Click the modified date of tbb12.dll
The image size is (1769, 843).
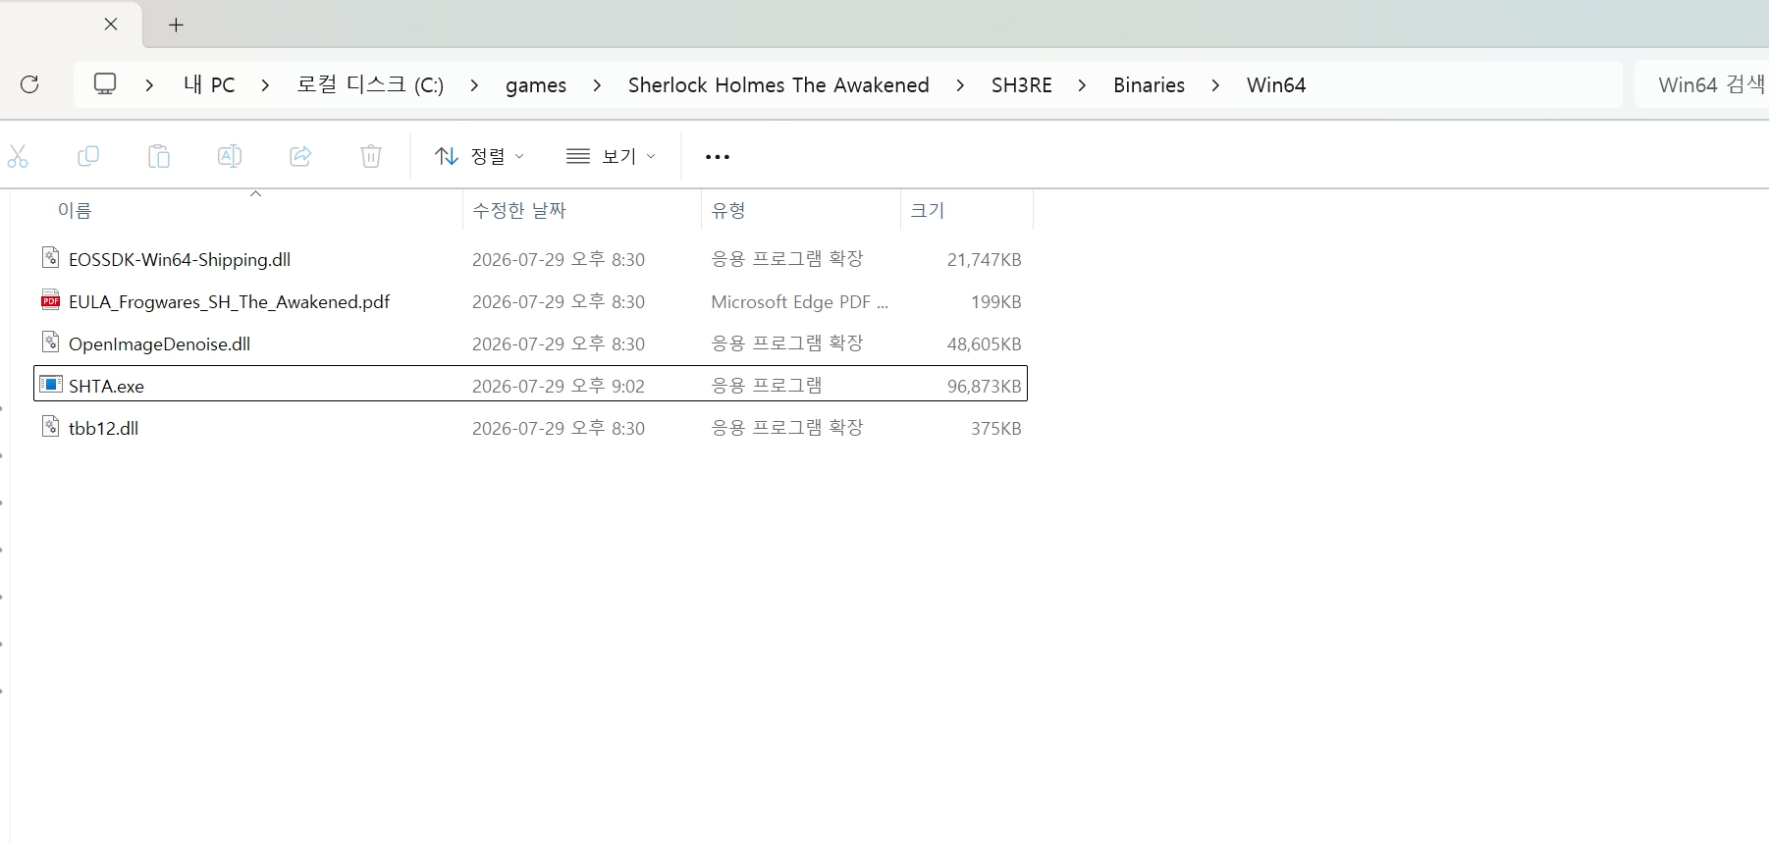(x=559, y=428)
